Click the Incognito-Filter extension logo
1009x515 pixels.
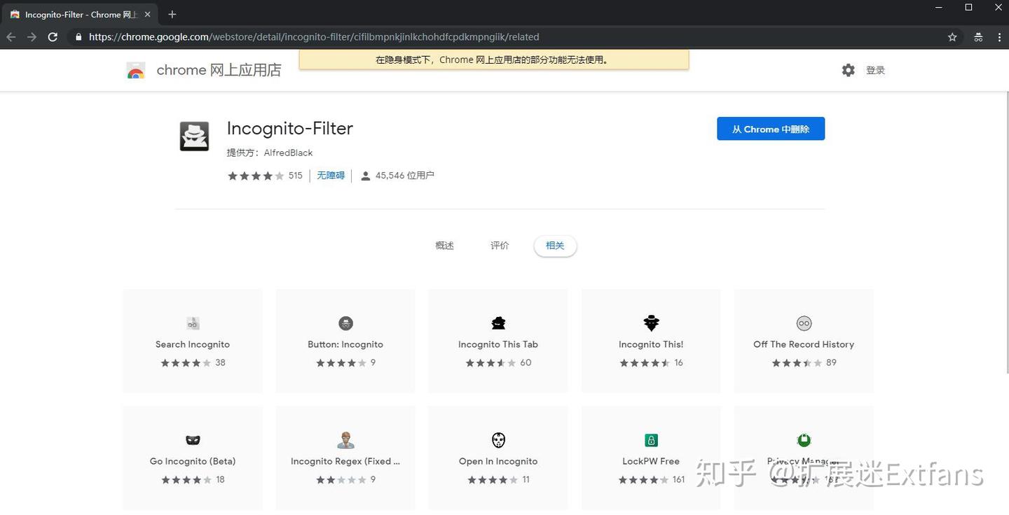coord(194,135)
